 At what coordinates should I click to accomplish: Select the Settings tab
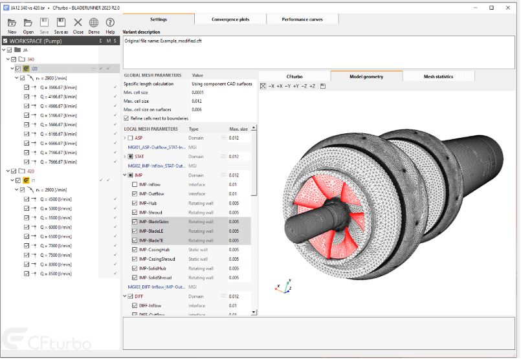click(x=159, y=19)
